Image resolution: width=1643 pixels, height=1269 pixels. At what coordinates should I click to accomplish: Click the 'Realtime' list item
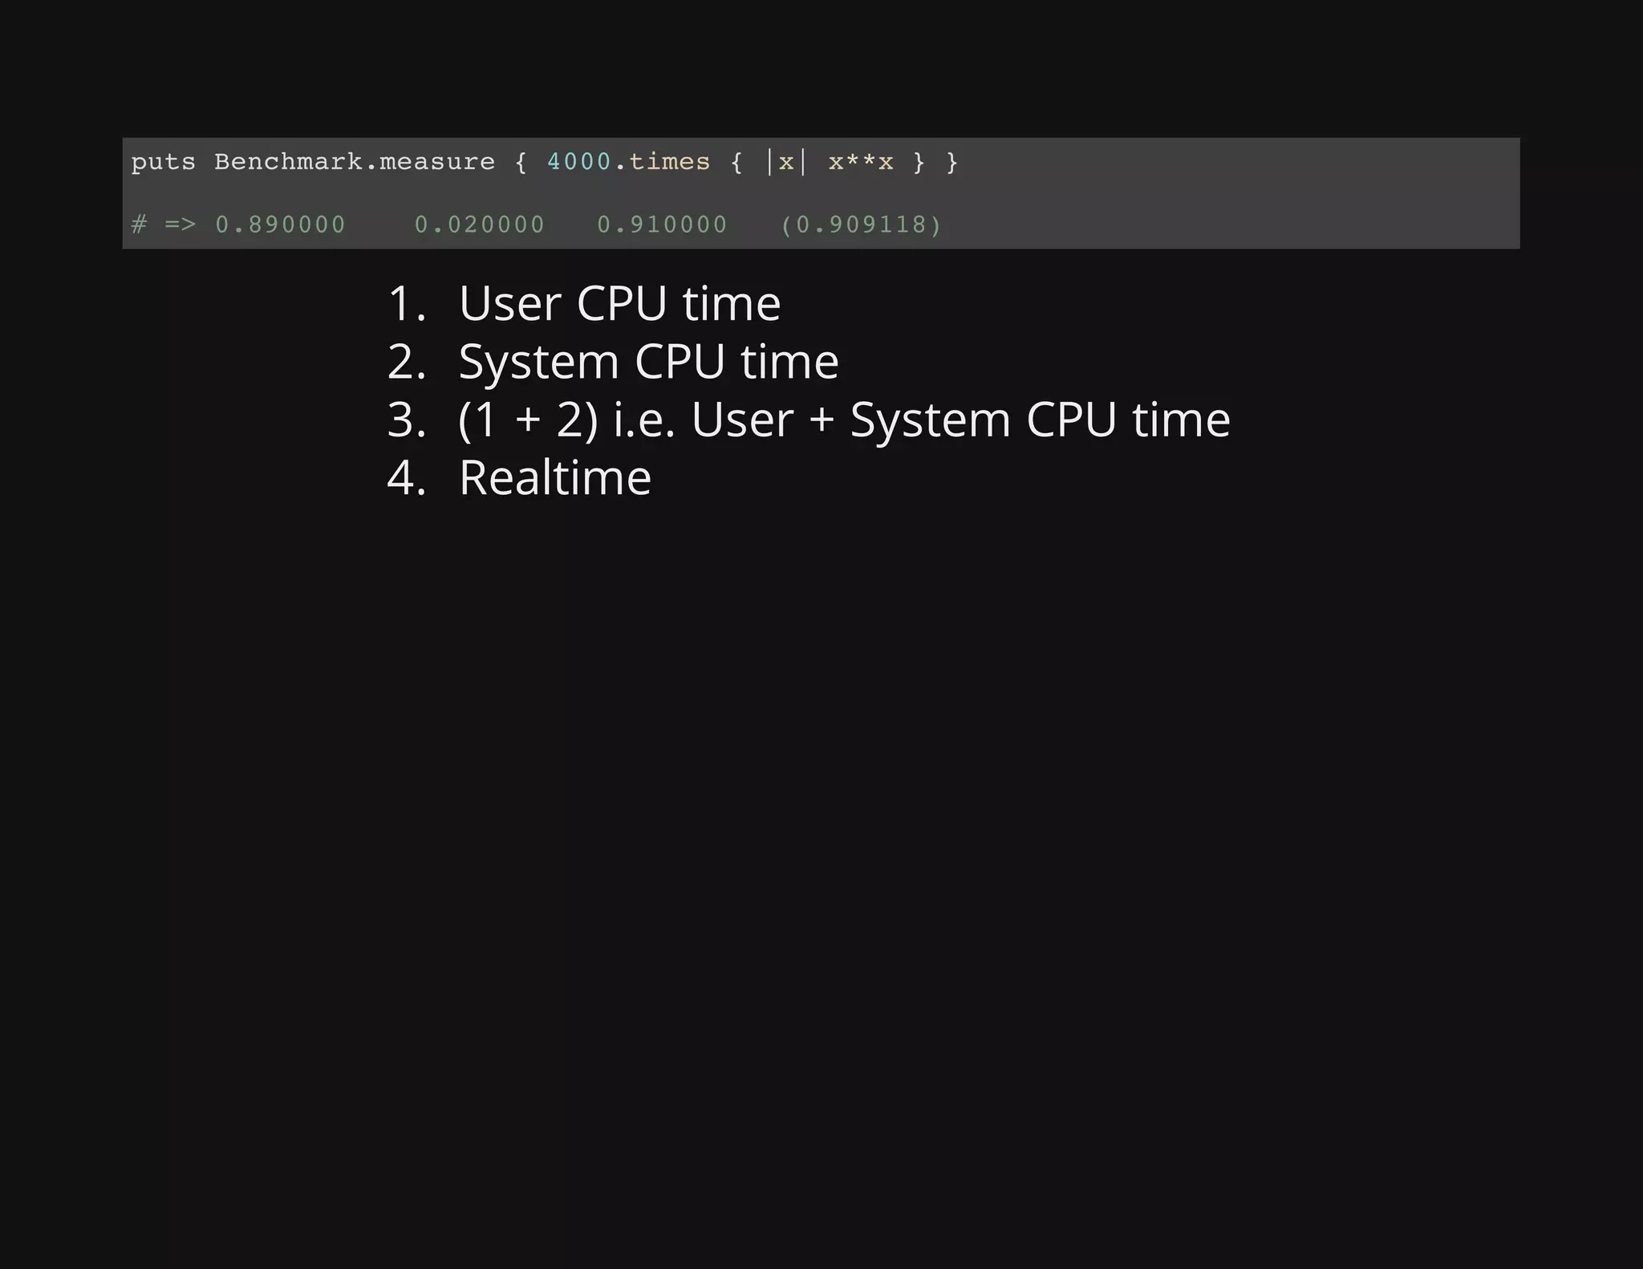pyautogui.click(x=554, y=478)
